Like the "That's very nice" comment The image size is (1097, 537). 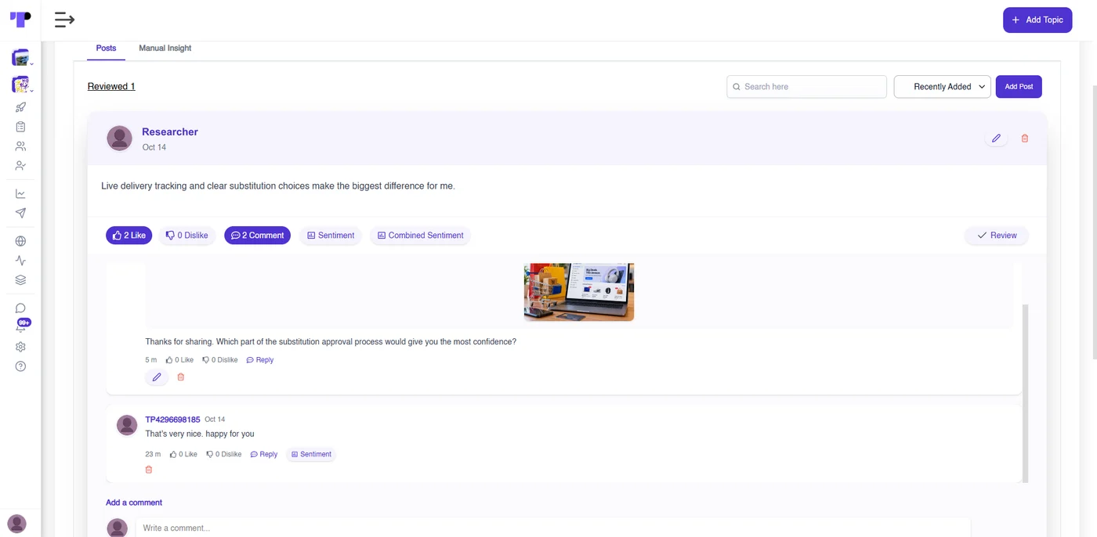[x=183, y=454]
